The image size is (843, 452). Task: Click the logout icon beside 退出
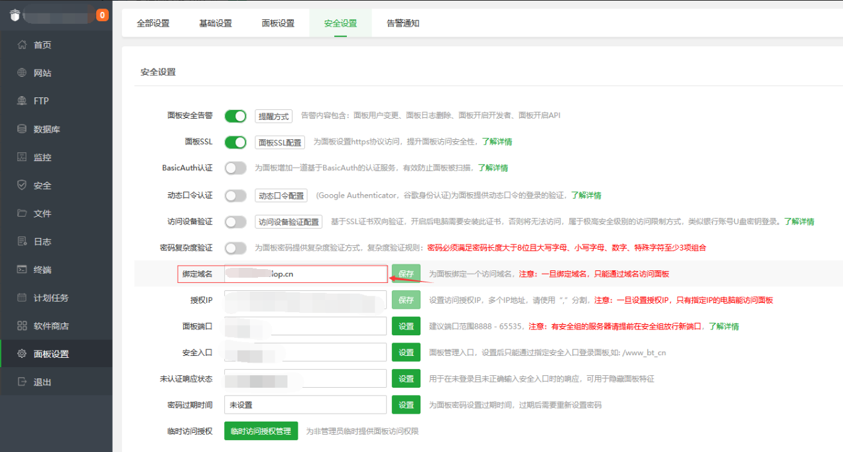click(22, 382)
